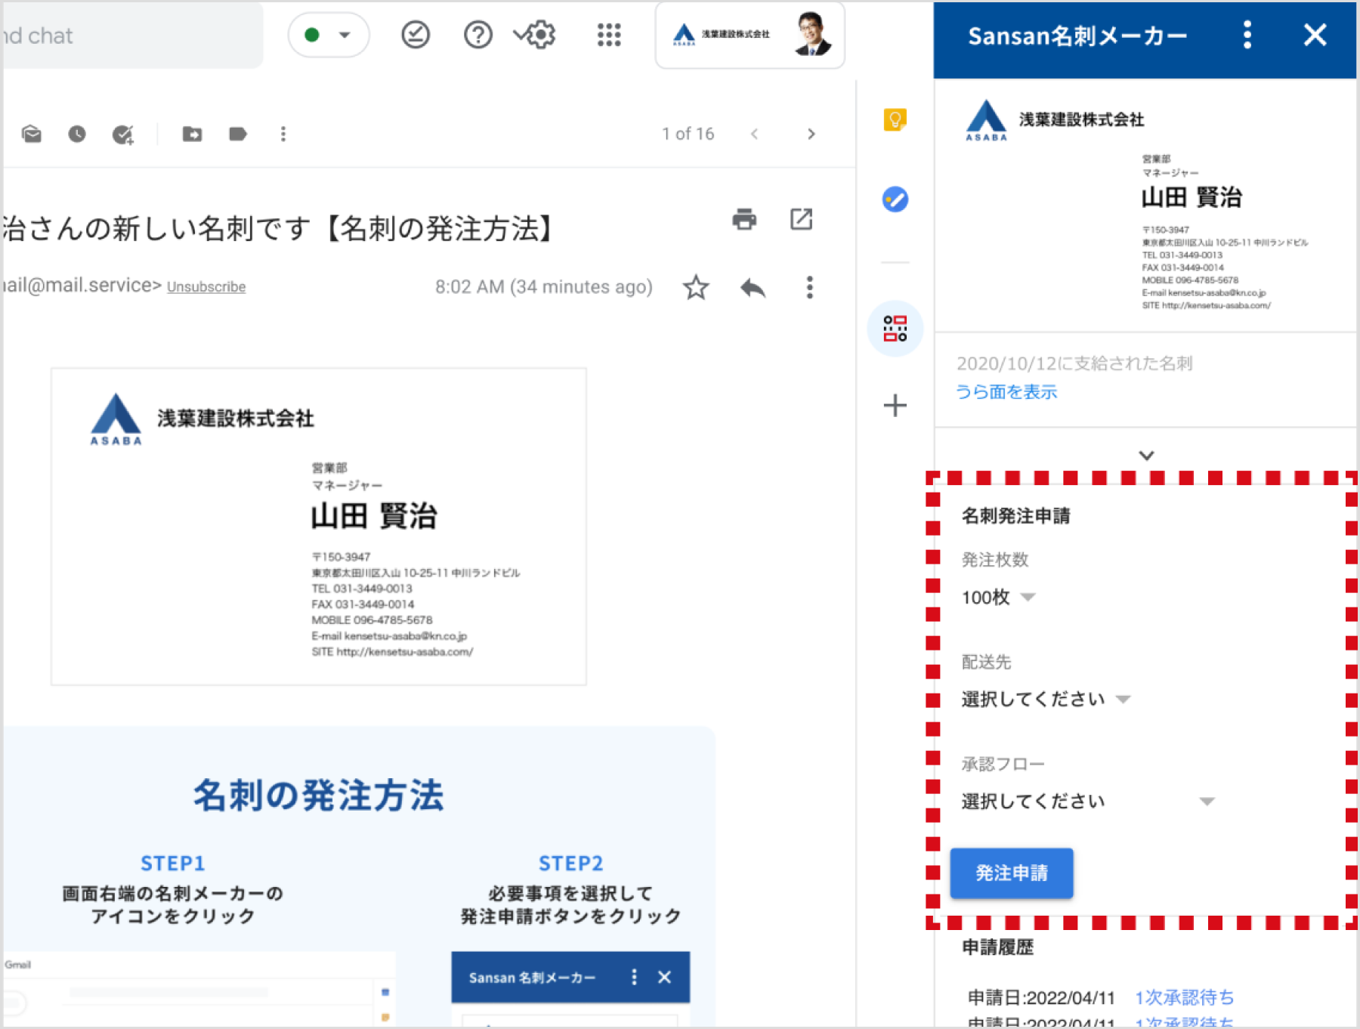Click うら面を表示 link

[1006, 392]
